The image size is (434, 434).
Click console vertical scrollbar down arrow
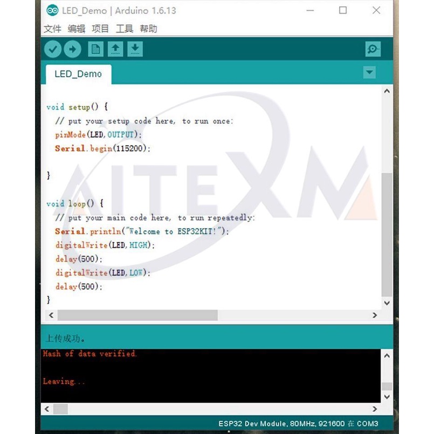click(x=387, y=397)
